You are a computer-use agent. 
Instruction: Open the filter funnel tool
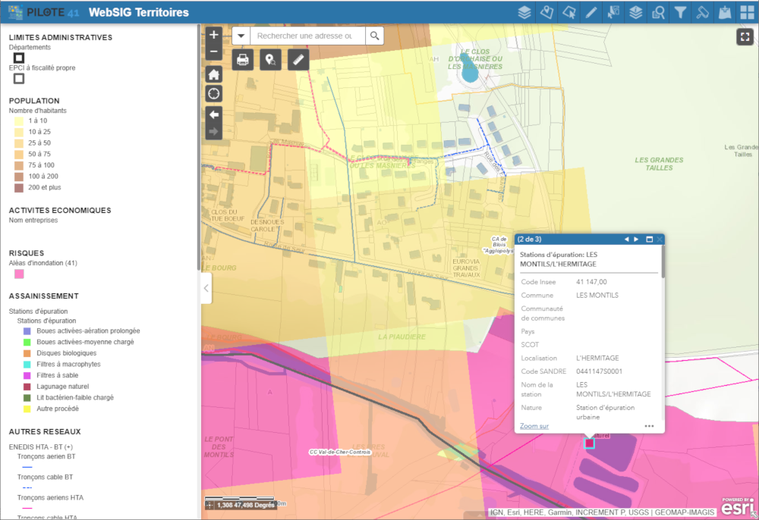[681, 12]
